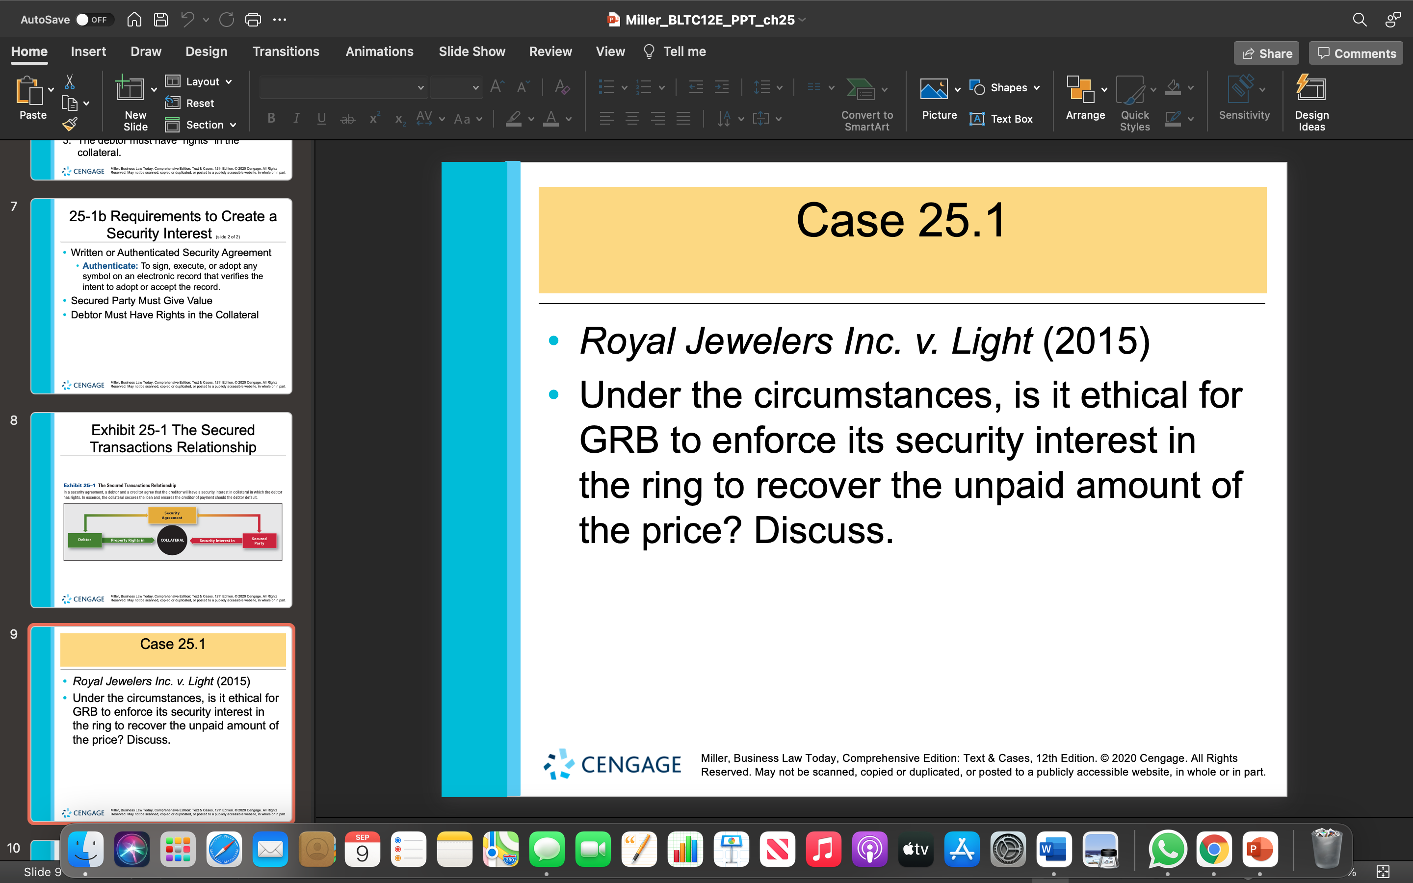Select slide 8 Exhibit 25-1 thumbnail
This screenshot has width=1413, height=883.
161,510
